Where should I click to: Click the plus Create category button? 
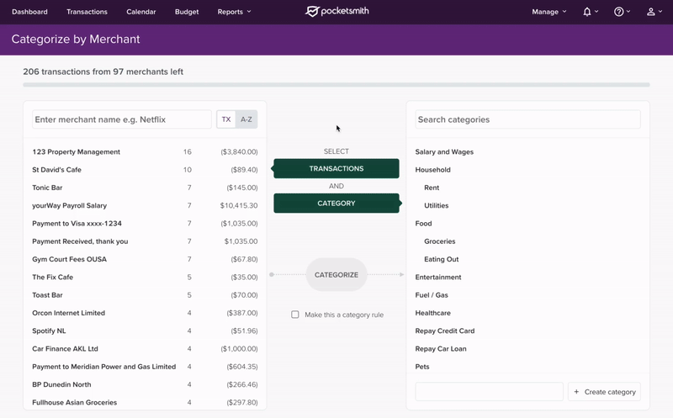(x=604, y=392)
